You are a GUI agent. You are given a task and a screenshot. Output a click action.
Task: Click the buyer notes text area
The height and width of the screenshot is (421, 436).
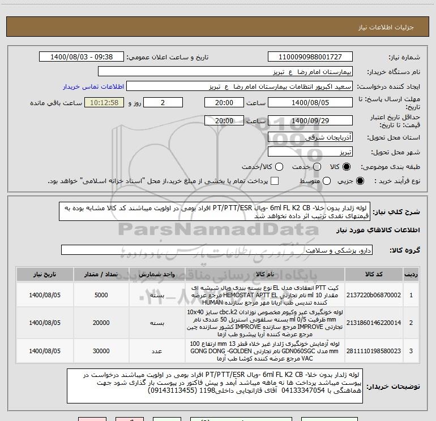(215, 386)
